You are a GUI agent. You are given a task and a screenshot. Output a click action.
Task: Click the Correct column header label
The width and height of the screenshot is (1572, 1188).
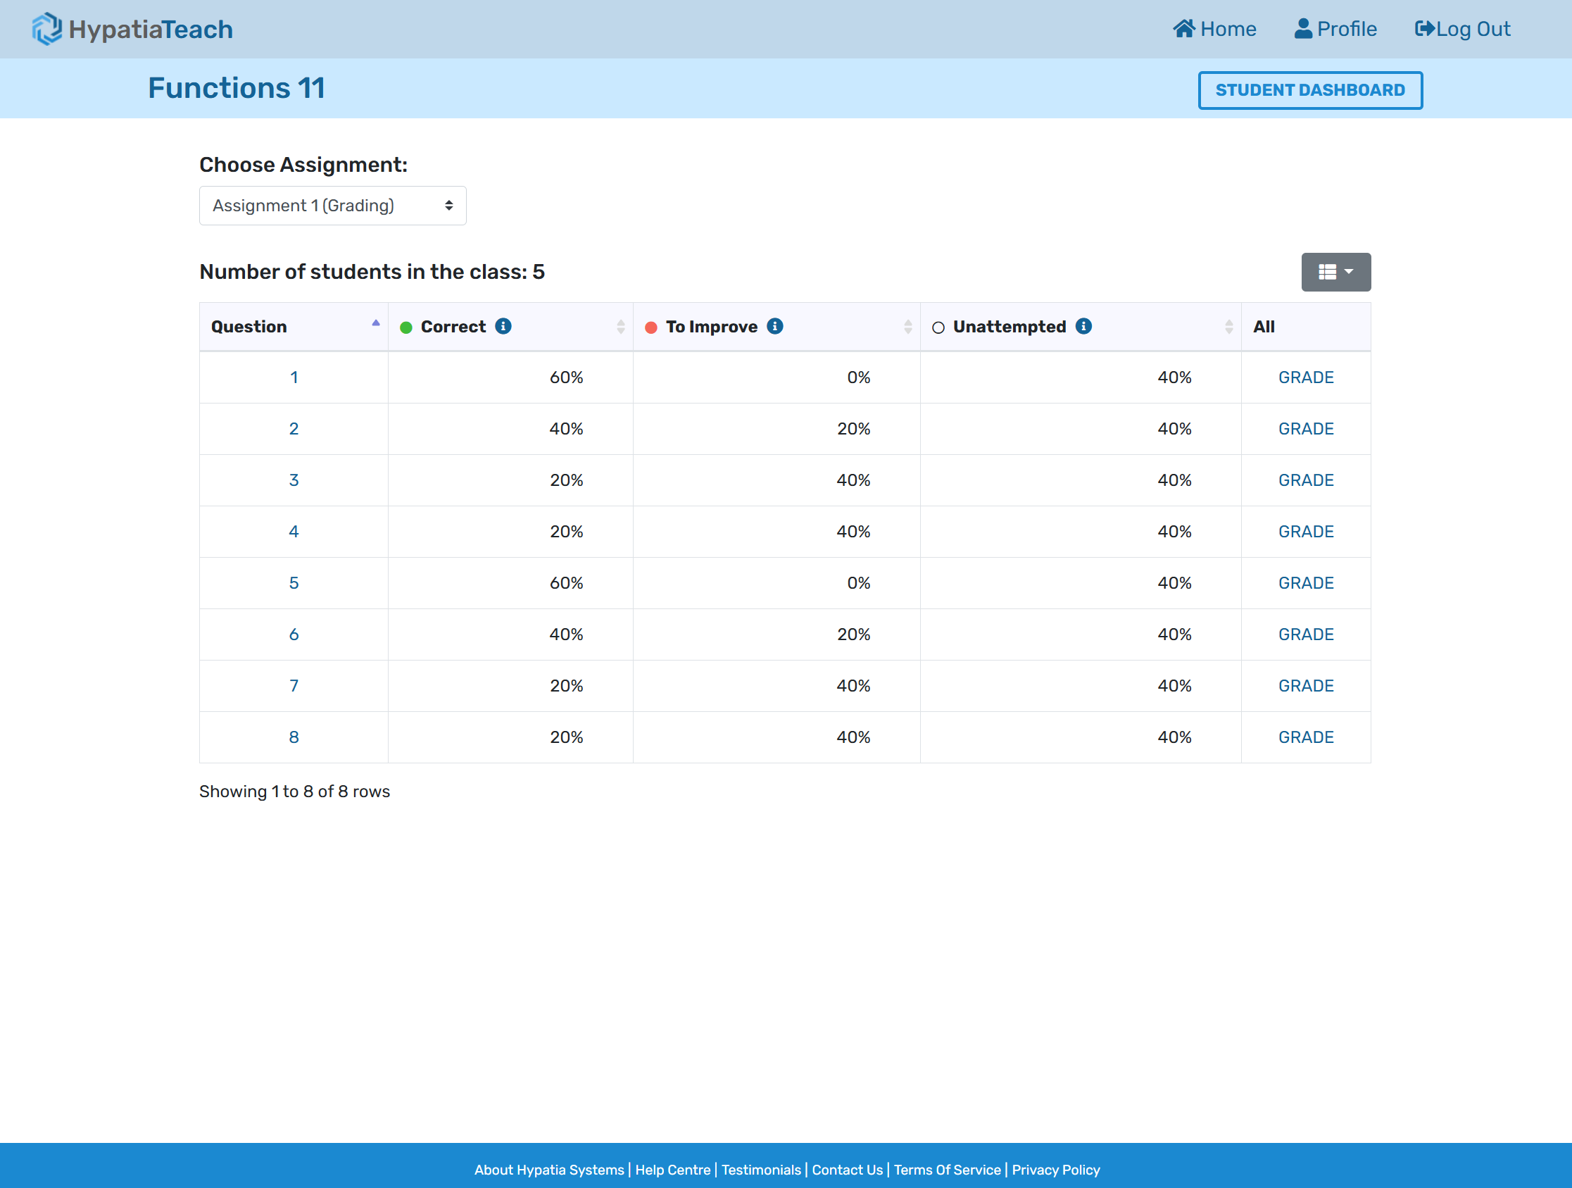453,327
